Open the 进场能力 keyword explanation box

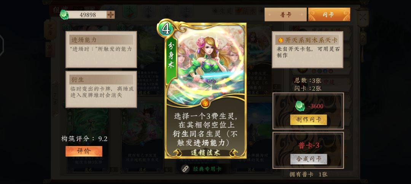[x=101, y=49]
